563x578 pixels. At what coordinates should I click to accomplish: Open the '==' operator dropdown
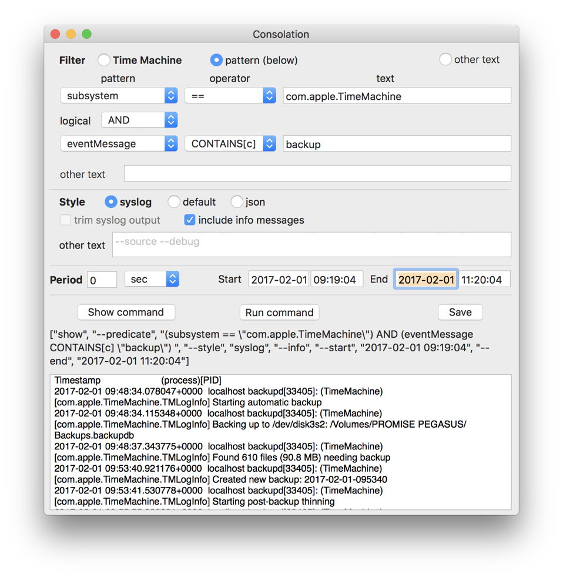tap(230, 96)
